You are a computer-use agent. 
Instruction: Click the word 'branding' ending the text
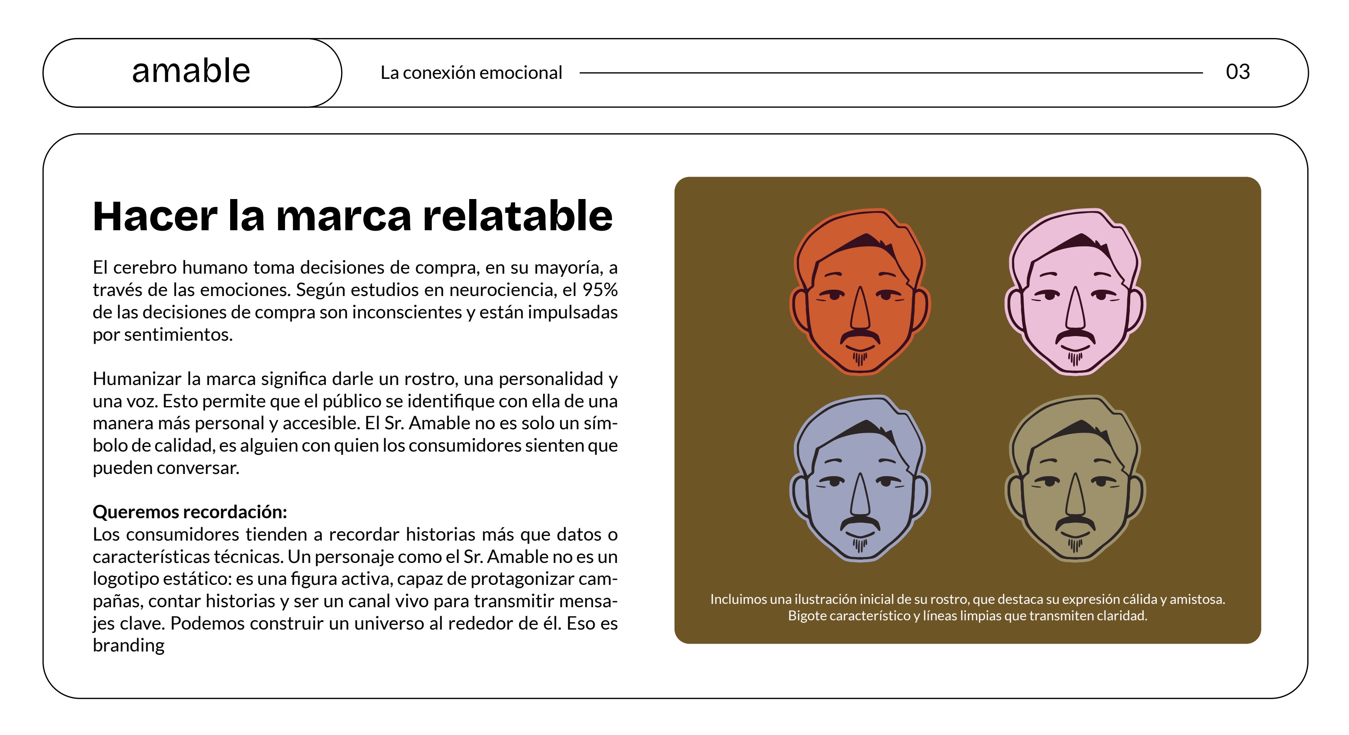129,646
